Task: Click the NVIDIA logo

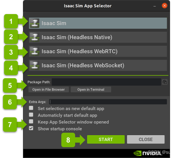Action: 148,153
